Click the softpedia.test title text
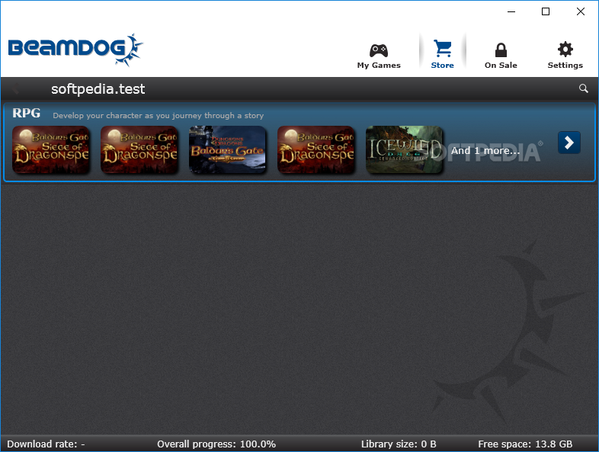Viewport: 599px width, 452px height. click(98, 89)
